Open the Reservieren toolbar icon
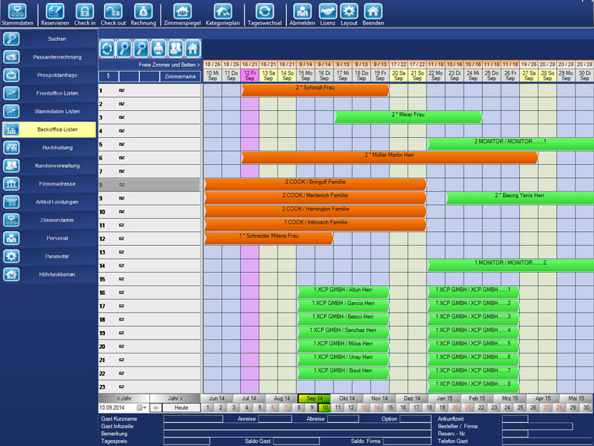 pyautogui.click(x=56, y=12)
